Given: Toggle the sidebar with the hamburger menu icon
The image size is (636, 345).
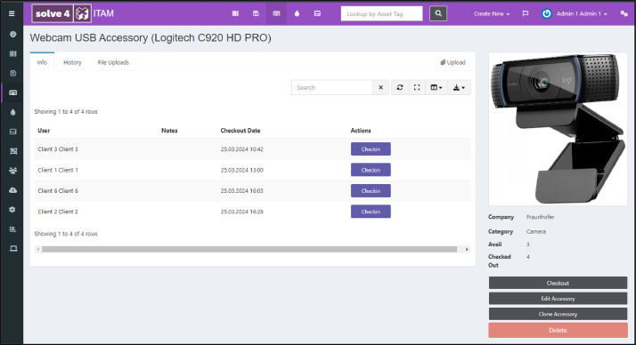Looking at the screenshot, I should [12, 13].
